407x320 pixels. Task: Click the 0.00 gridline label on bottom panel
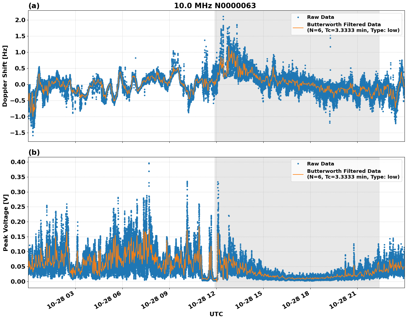pos(18,282)
